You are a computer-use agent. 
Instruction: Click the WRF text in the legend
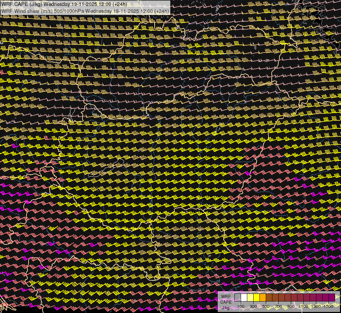[x=226, y=296]
